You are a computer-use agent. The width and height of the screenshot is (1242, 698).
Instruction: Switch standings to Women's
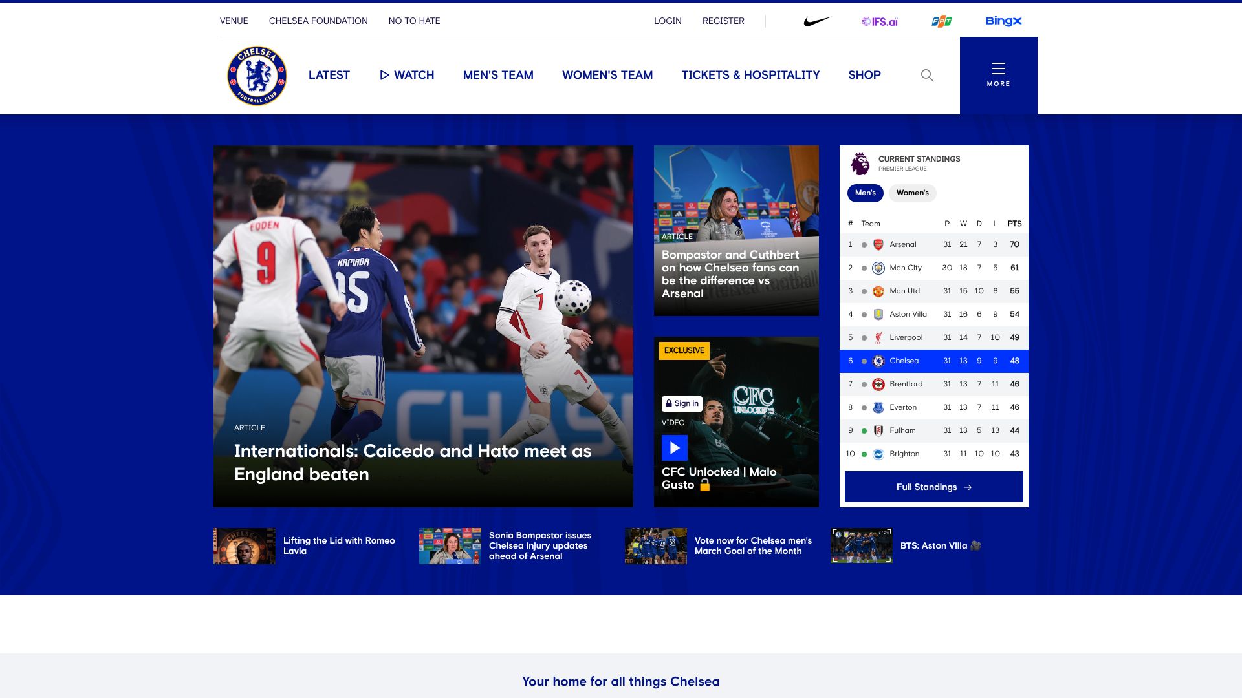pyautogui.click(x=912, y=193)
